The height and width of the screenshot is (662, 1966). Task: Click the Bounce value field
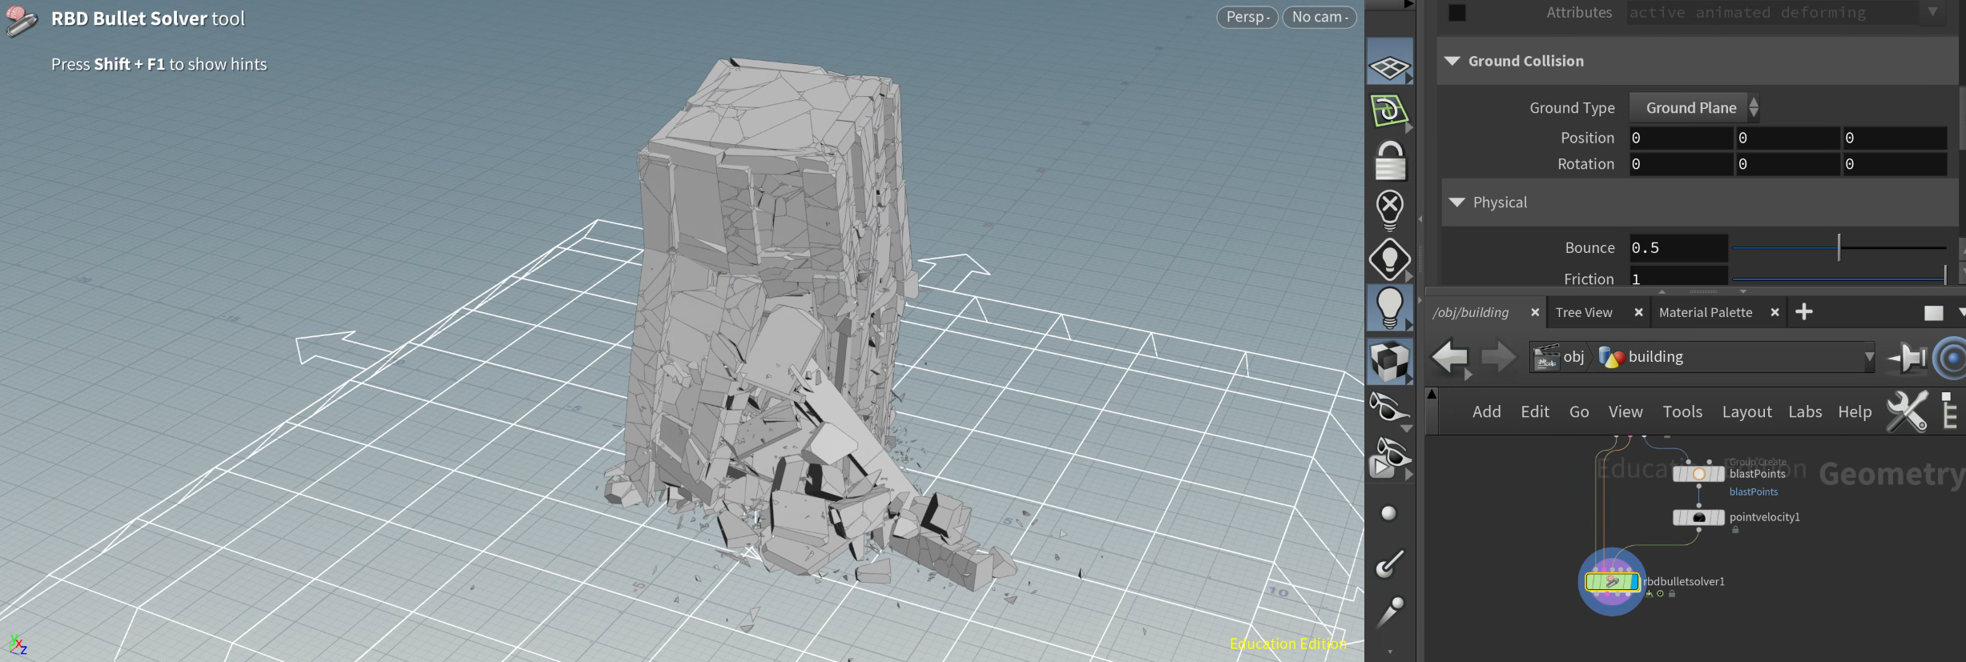(x=1678, y=248)
